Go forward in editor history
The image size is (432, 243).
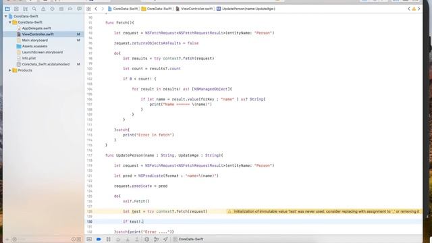[103, 9]
